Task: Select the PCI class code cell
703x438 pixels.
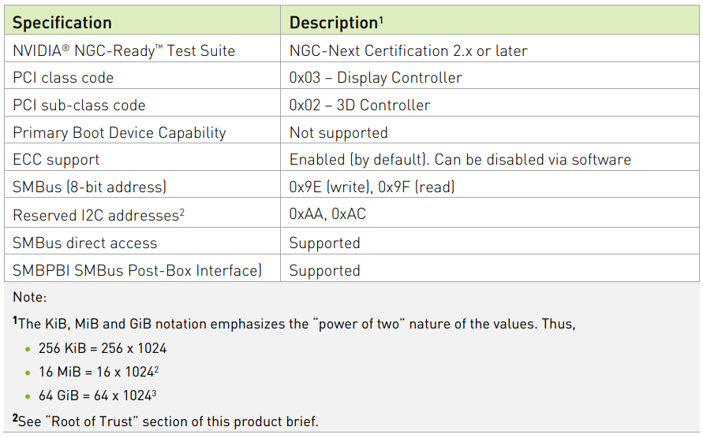Action: click(x=142, y=76)
